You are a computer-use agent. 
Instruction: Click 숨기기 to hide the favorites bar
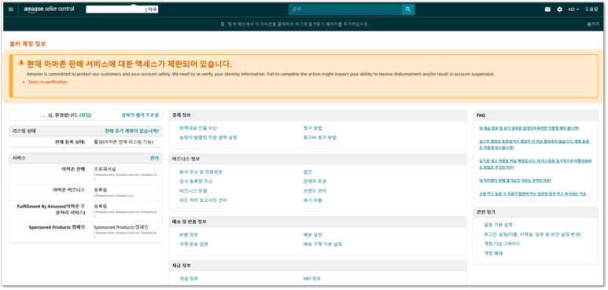click(593, 24)
